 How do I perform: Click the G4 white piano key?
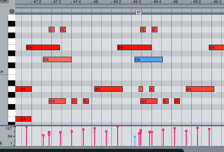click(x=12, y=30)
